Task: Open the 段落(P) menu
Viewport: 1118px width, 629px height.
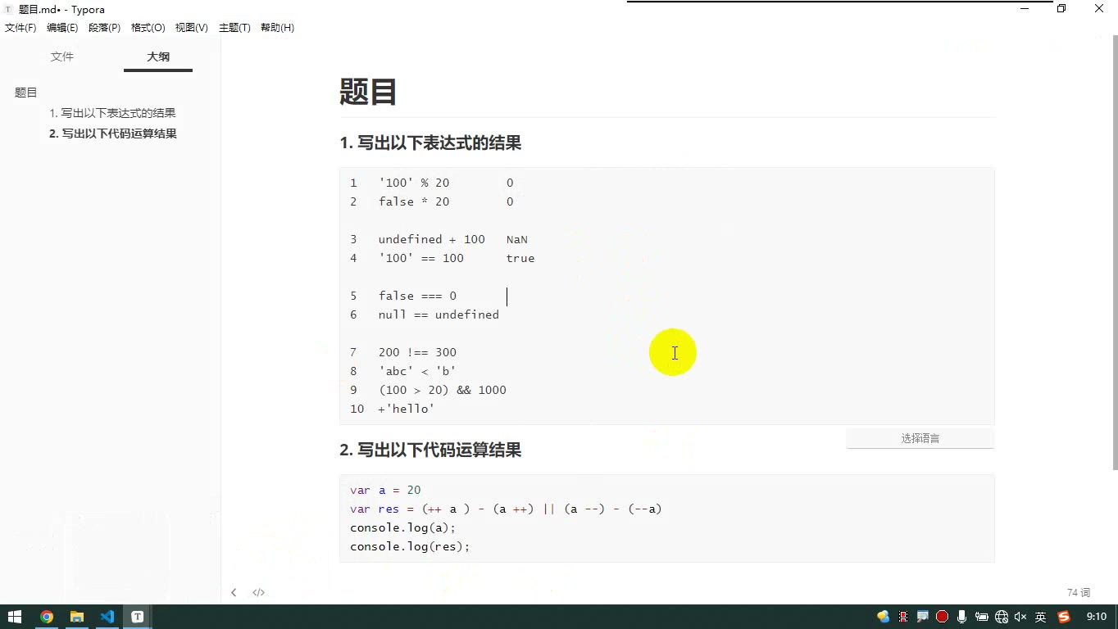Action: (104, 28)
